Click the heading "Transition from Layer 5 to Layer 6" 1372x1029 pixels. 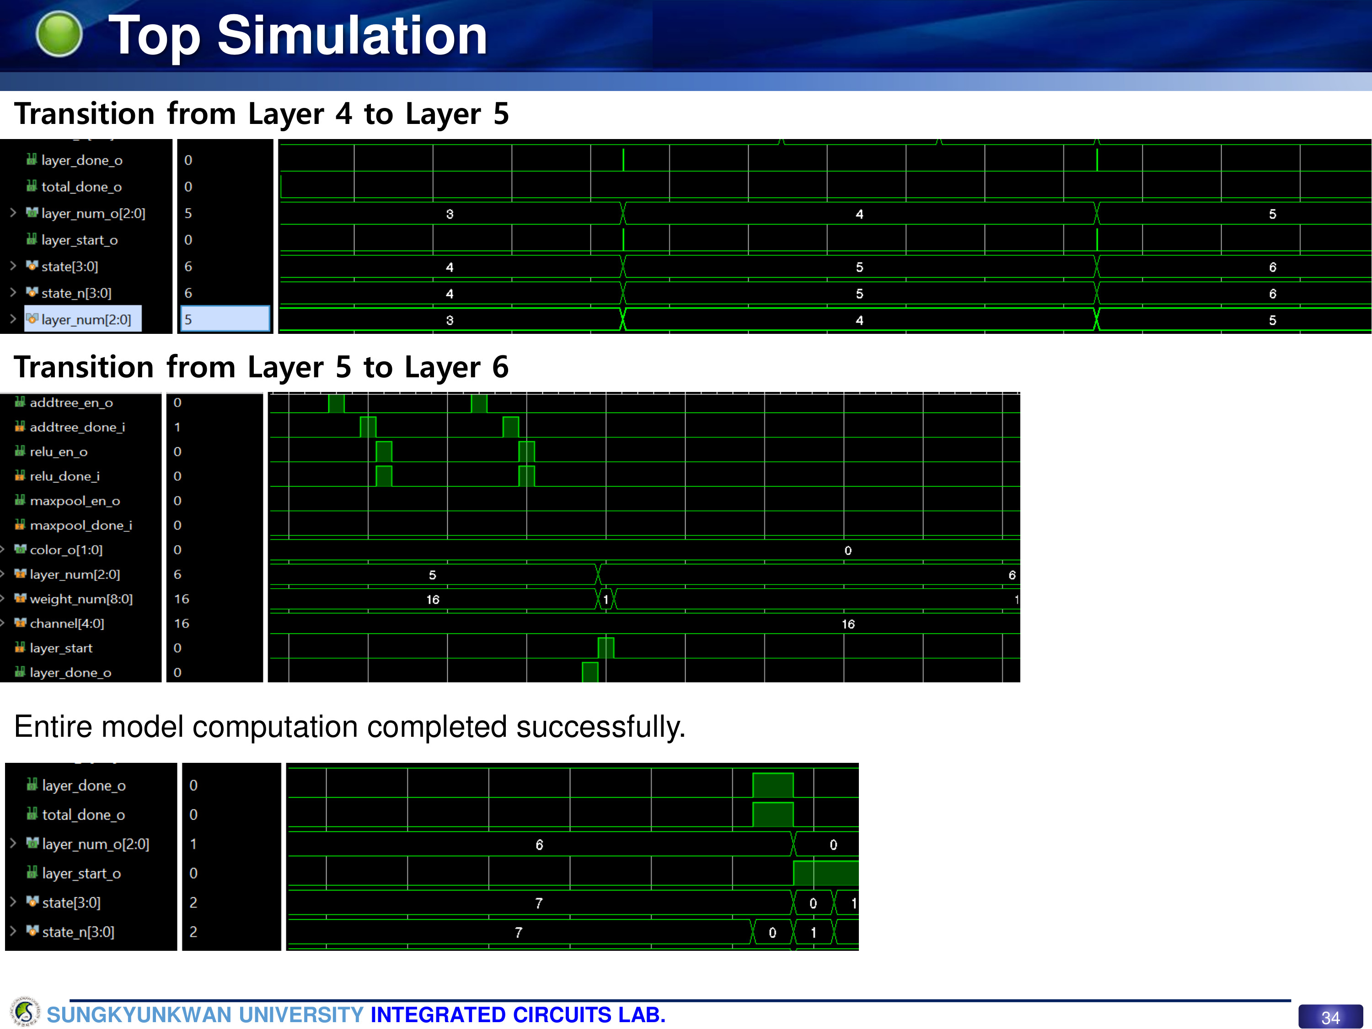point(261,367)
